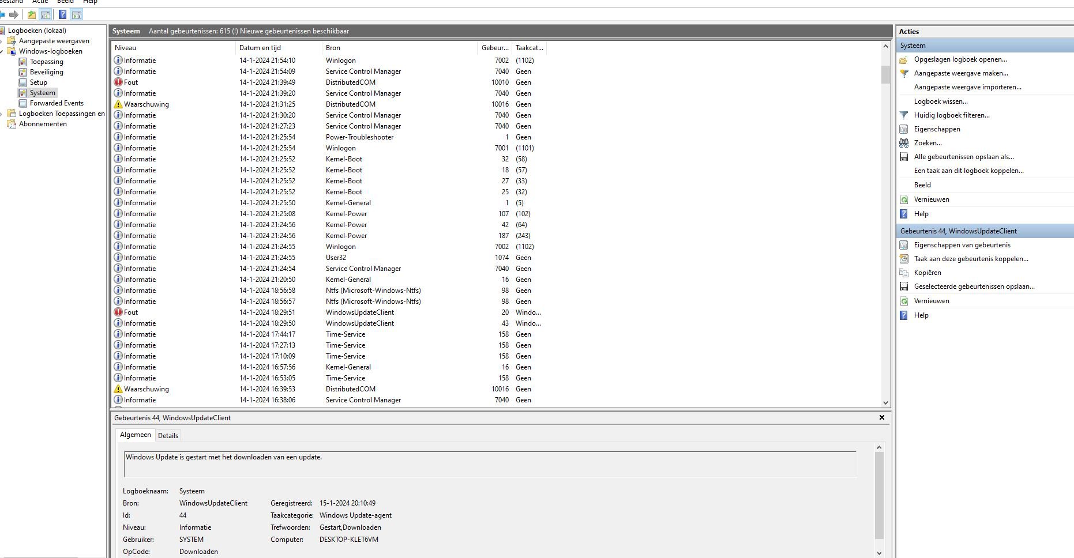The width and height of the screenshot is (1074, 558).
Task: Click Aangepaste weergave importeren action
Action: (x=967, y=87)
